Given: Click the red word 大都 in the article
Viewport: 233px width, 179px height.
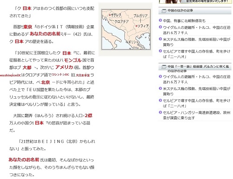Looking at the screenshot, I should (27, 67).
